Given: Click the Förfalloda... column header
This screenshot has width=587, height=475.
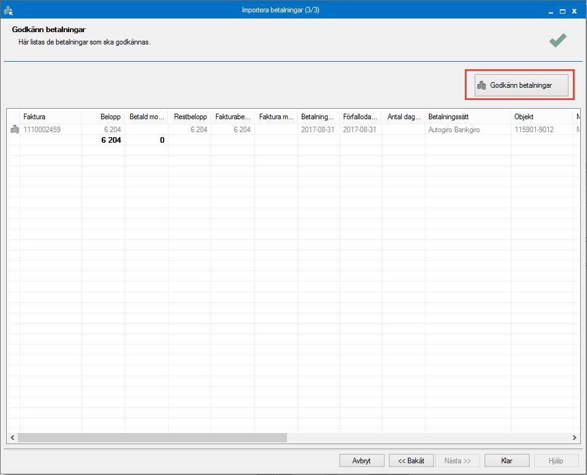Looking at the screenshot, I should coord(360,117).
